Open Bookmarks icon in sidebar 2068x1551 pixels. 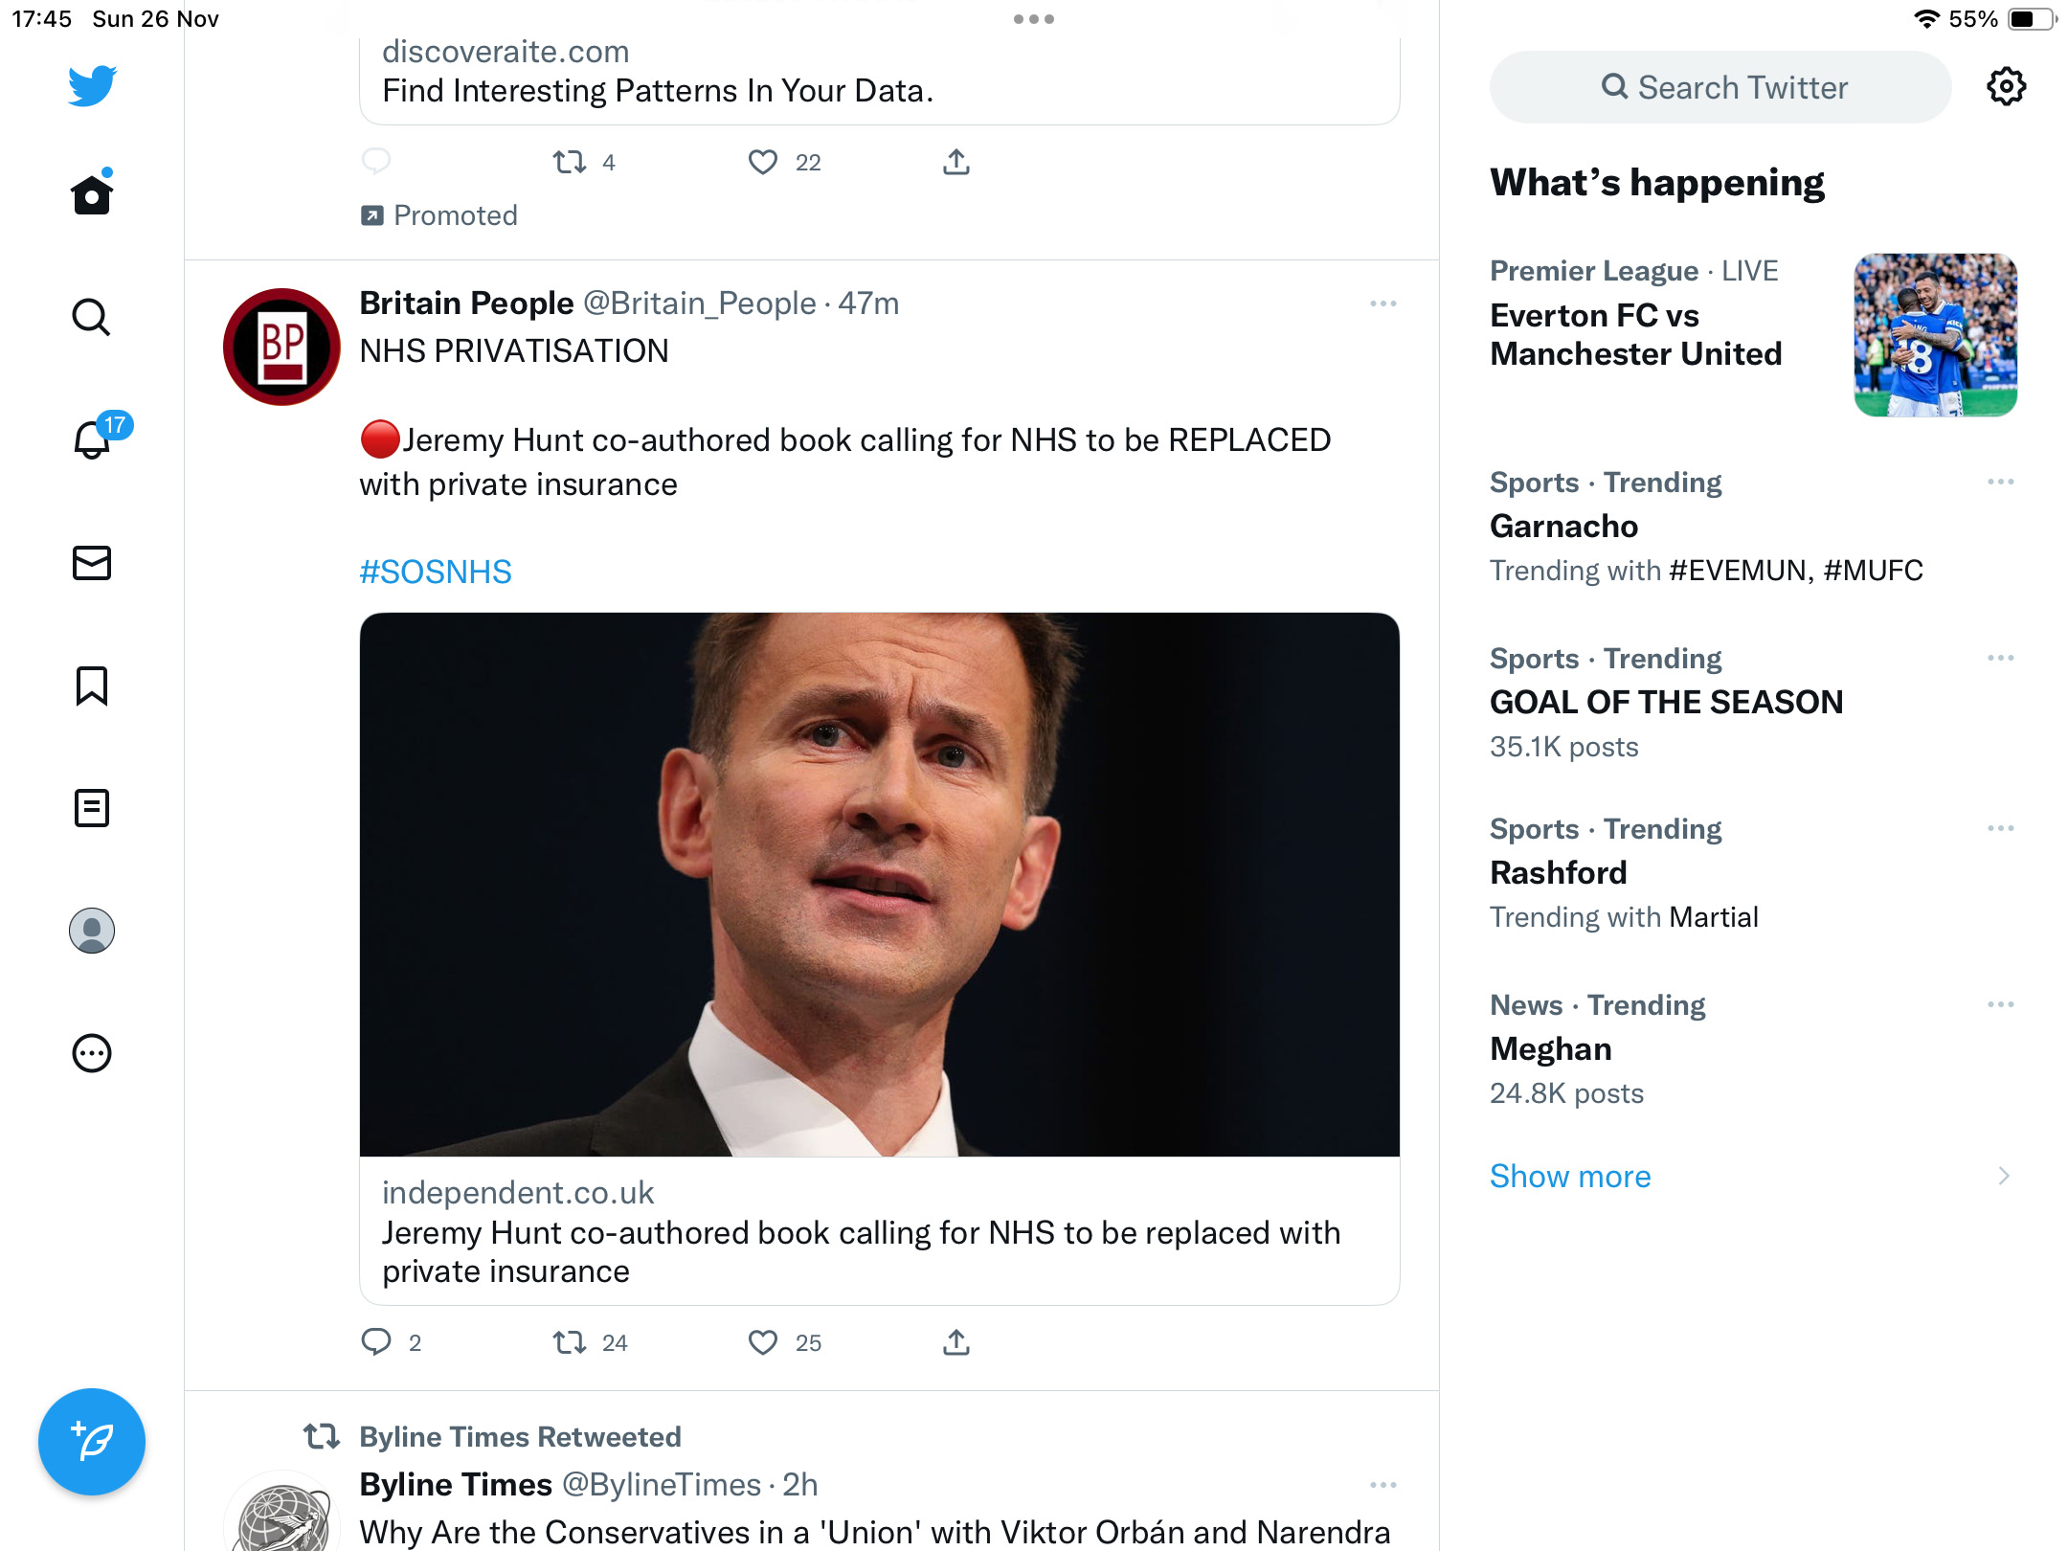92,686
